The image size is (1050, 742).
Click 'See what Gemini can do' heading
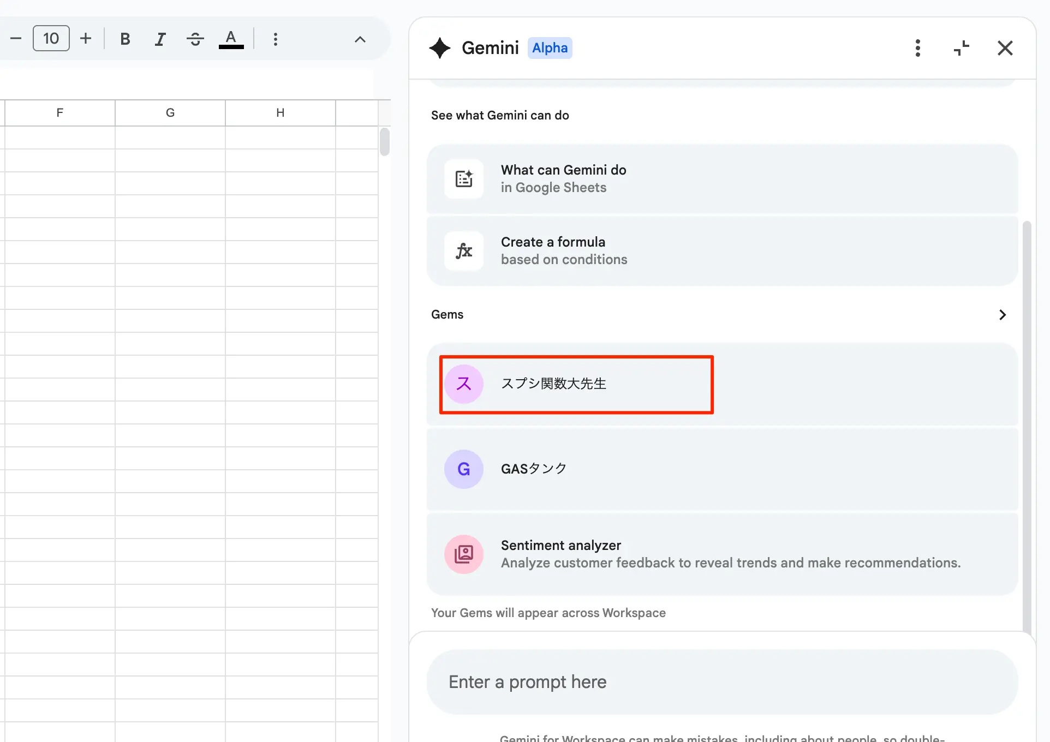click(x=500, y=115)
